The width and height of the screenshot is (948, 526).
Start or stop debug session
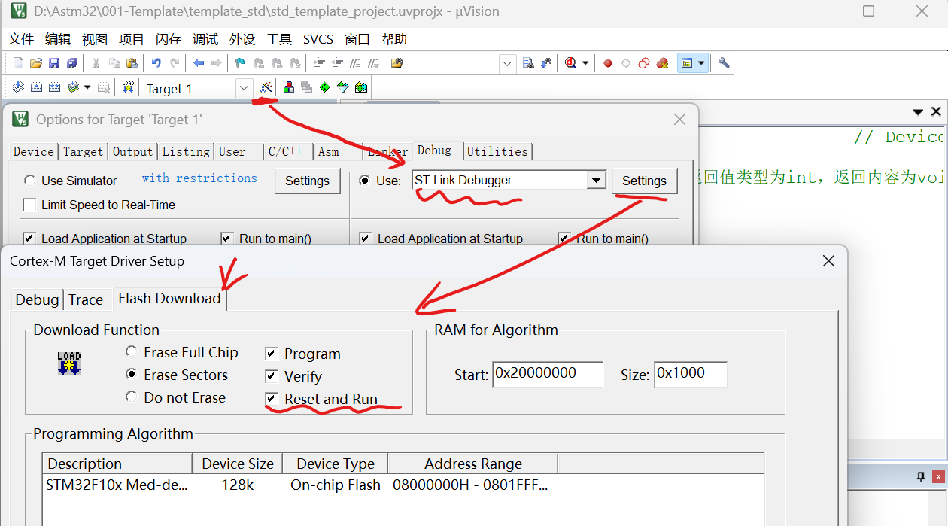[570, 63]
